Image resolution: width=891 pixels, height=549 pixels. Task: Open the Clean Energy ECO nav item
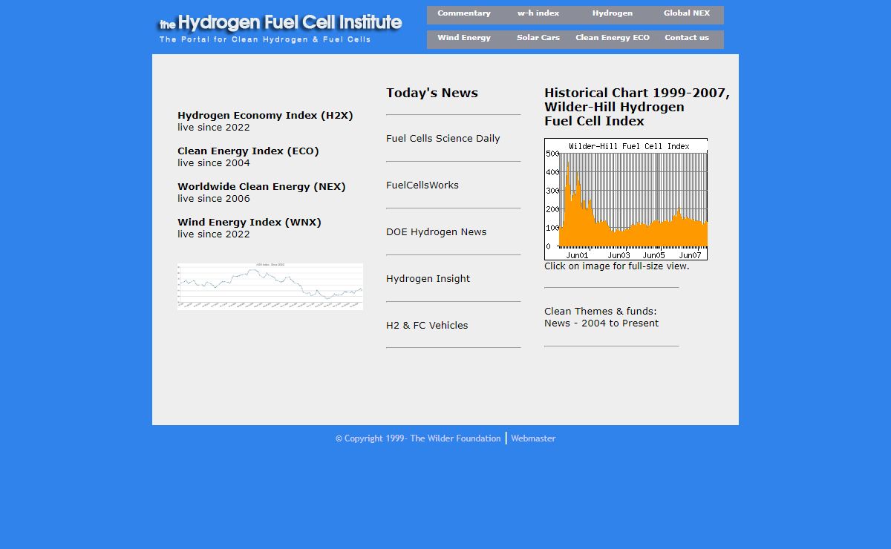(613, 39)
